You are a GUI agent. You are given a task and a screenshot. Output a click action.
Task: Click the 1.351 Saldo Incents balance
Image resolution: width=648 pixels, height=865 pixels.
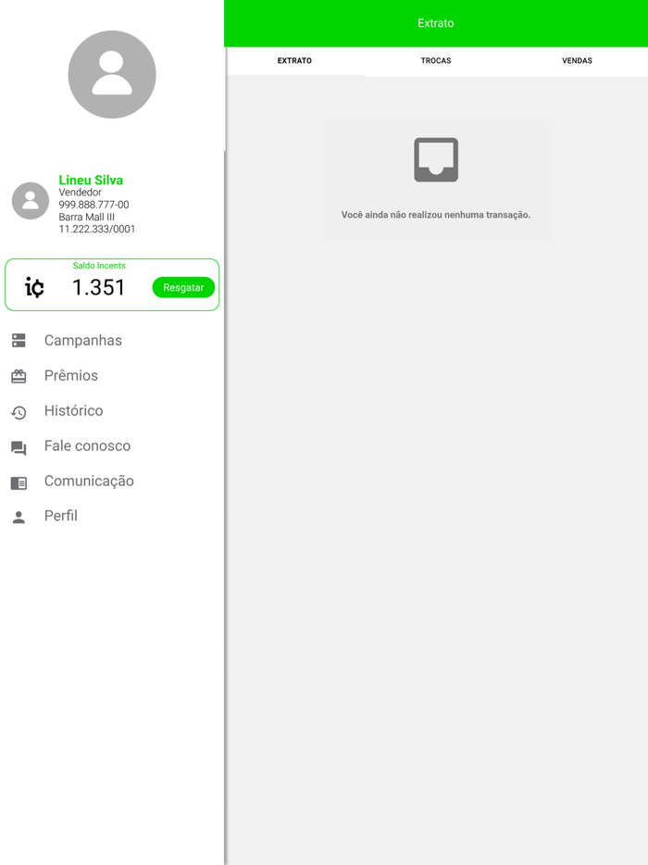[x=99, y=287]
